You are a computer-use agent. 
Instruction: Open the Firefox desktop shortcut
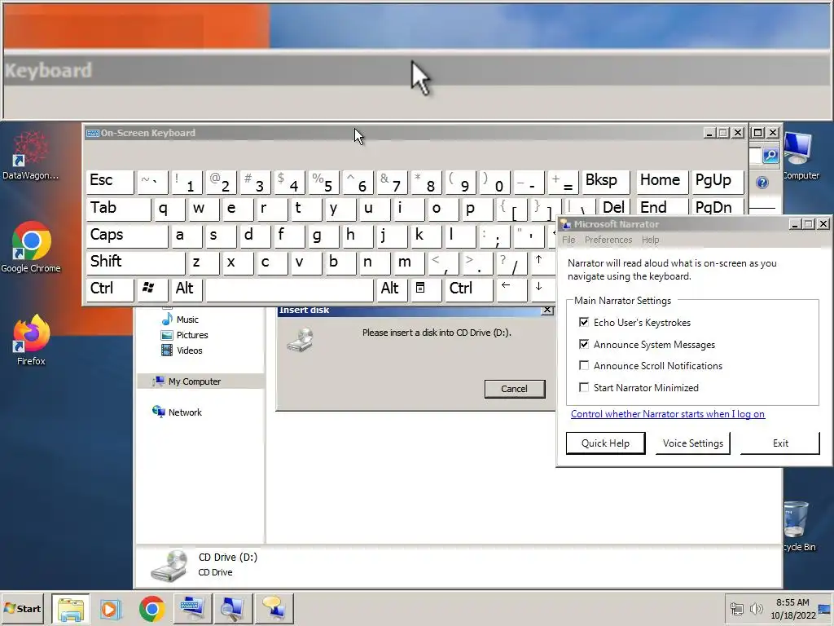[31, 340]
